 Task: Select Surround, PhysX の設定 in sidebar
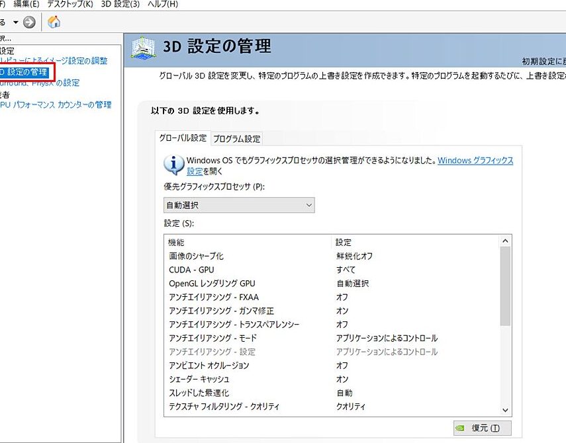click(40, 83)
